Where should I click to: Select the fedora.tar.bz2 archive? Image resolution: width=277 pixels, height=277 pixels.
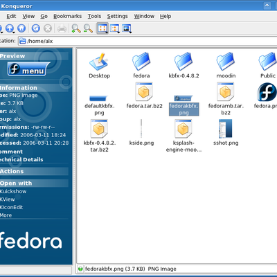coord(144,96)
